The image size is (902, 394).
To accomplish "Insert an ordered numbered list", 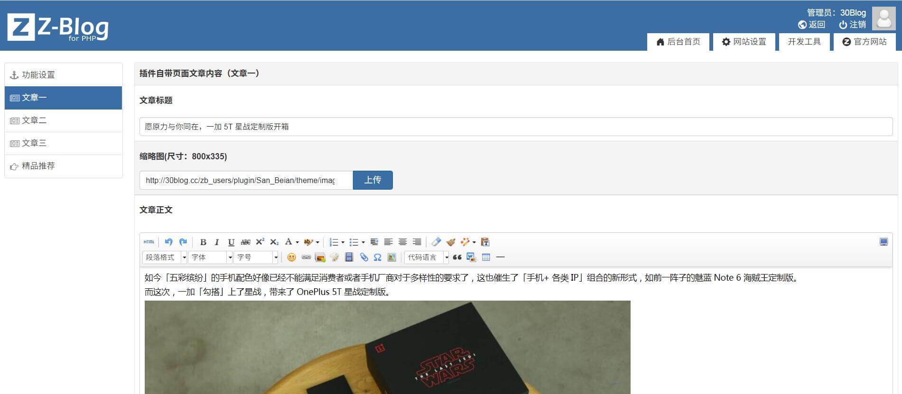I will tap(334, 242).
